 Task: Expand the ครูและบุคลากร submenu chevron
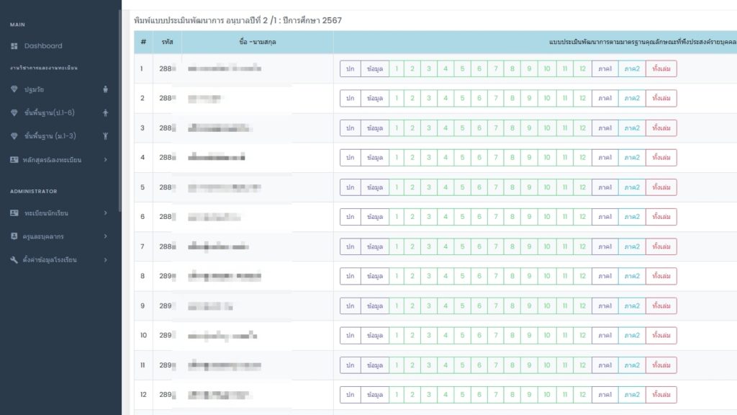coord(106,236)
